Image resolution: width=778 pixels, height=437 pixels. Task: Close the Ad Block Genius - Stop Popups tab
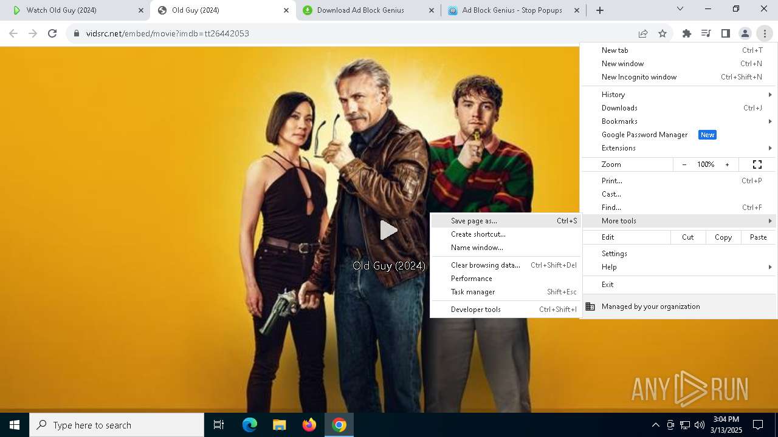tap(576, 10)
